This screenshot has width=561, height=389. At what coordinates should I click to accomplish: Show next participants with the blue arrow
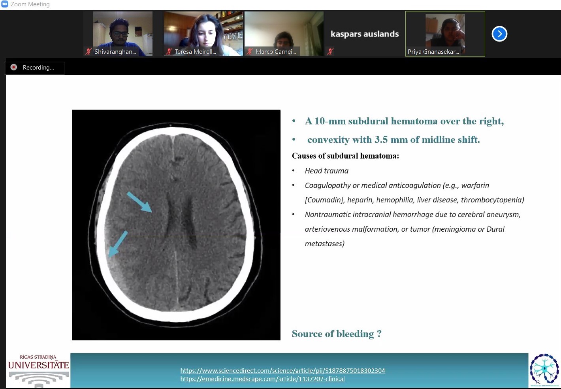499,34
